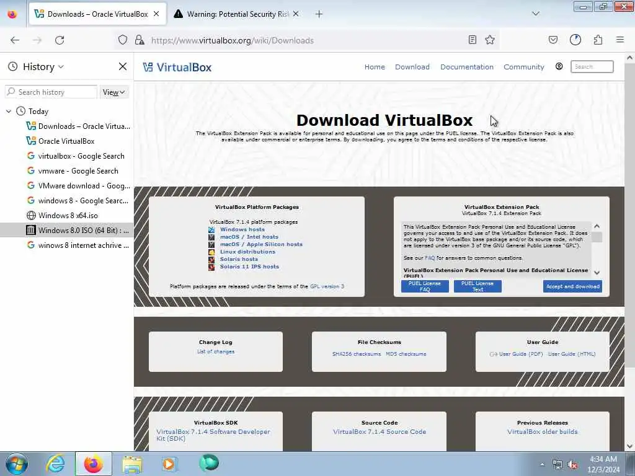Click the Search history field

51,92
